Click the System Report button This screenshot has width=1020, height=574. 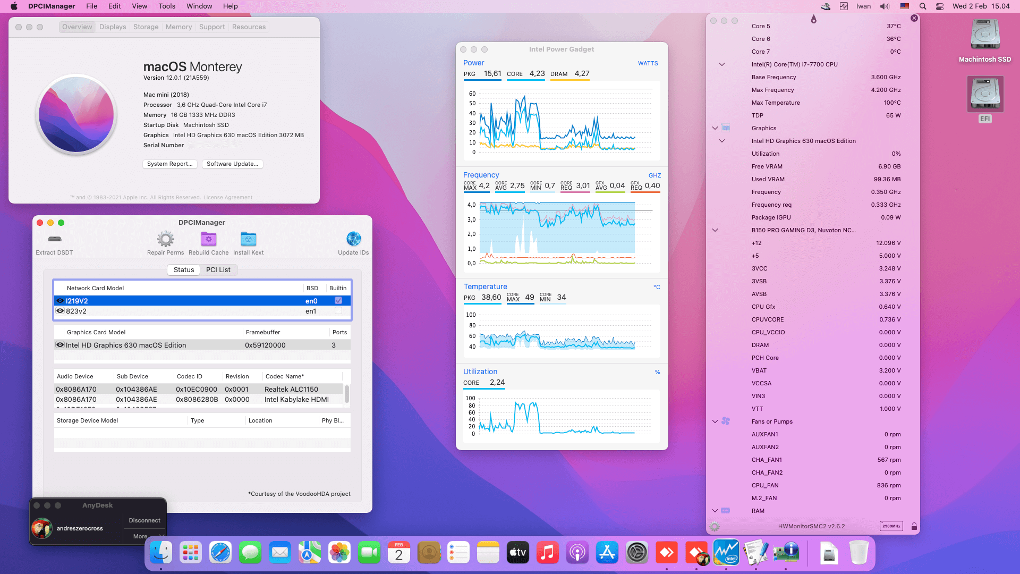pyautogui.click(x=170, y=164)
